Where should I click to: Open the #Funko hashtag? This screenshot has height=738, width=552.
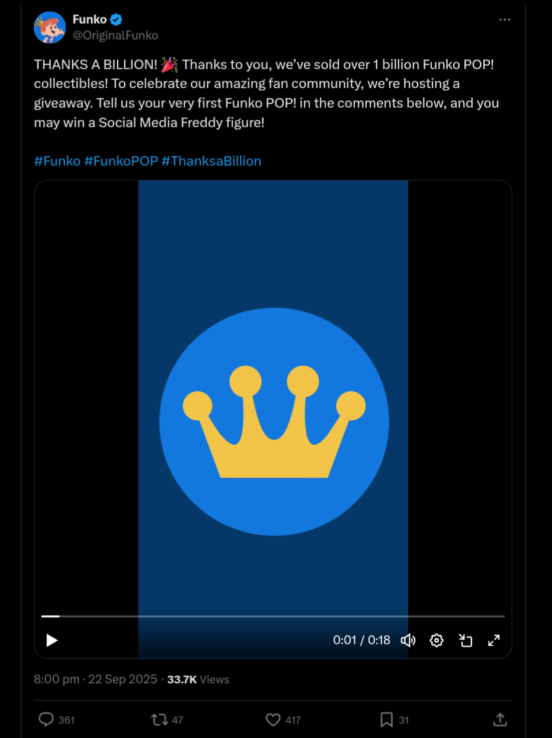[57, 161]
